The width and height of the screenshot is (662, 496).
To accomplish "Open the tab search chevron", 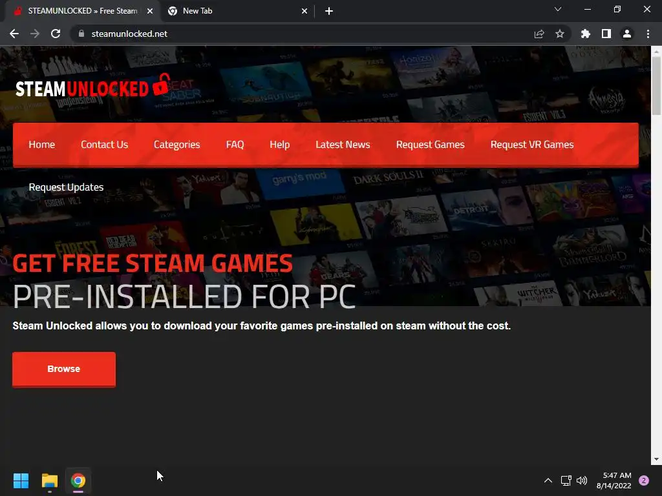I will tap(558, 9).
